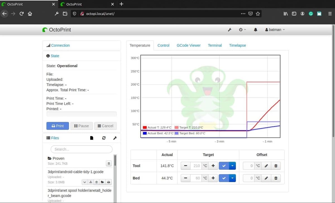Open the Timelapse tab
The width and height of the screenshot is (335, 203).
pos(238,45)
